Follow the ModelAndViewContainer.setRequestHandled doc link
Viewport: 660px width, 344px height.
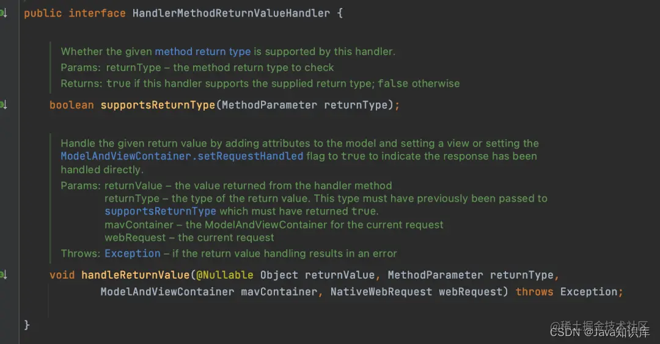182,156
